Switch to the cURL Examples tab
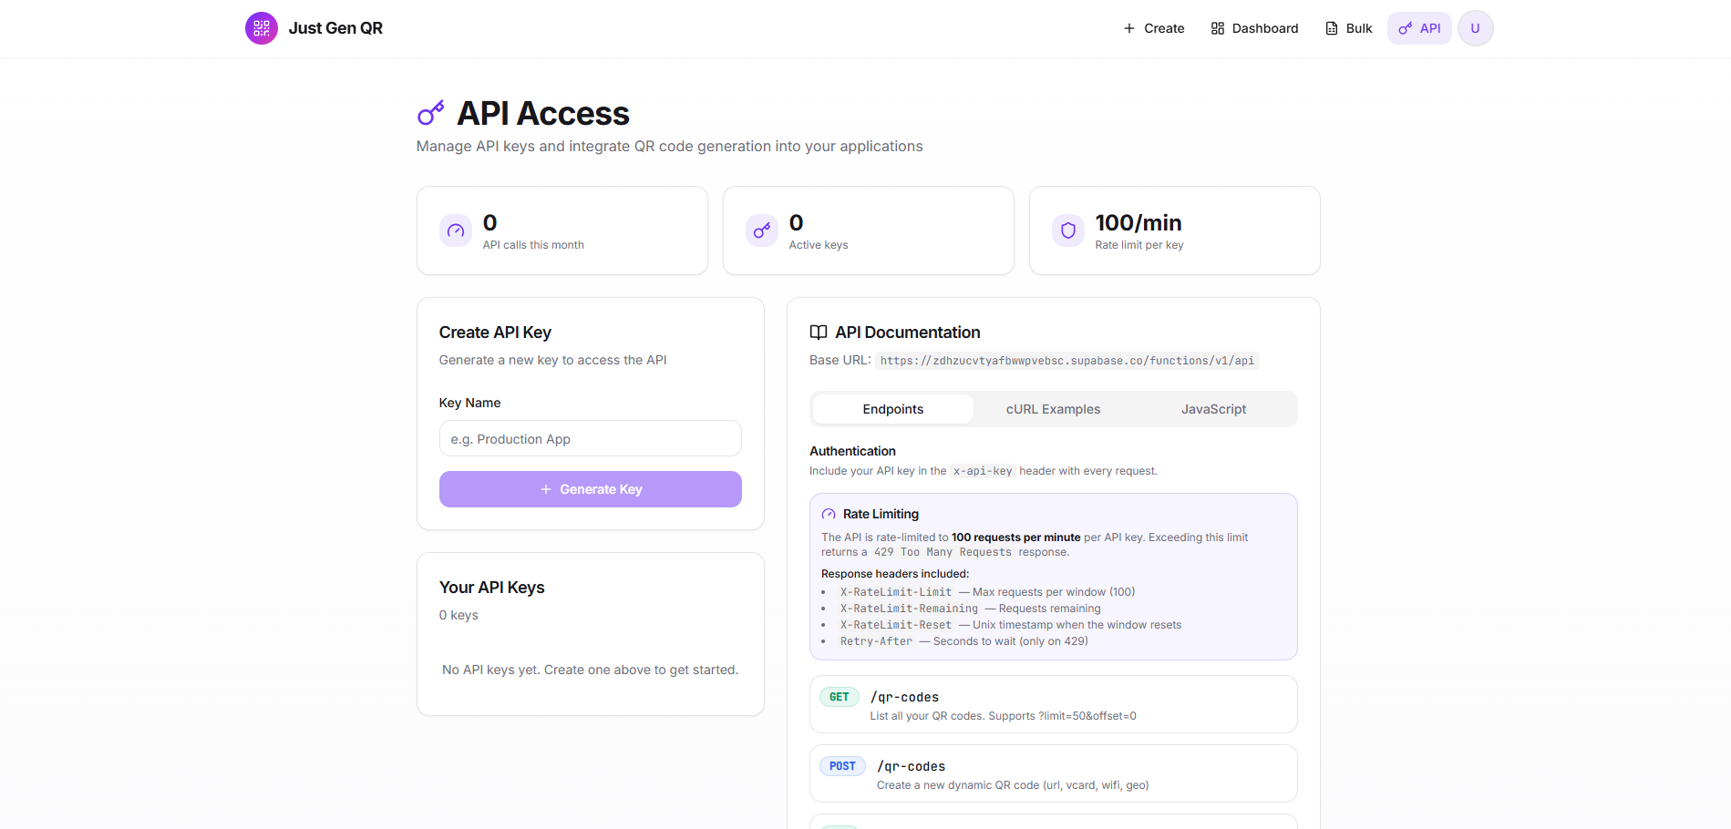1731x829 pixels. (x=1053, y=409)
